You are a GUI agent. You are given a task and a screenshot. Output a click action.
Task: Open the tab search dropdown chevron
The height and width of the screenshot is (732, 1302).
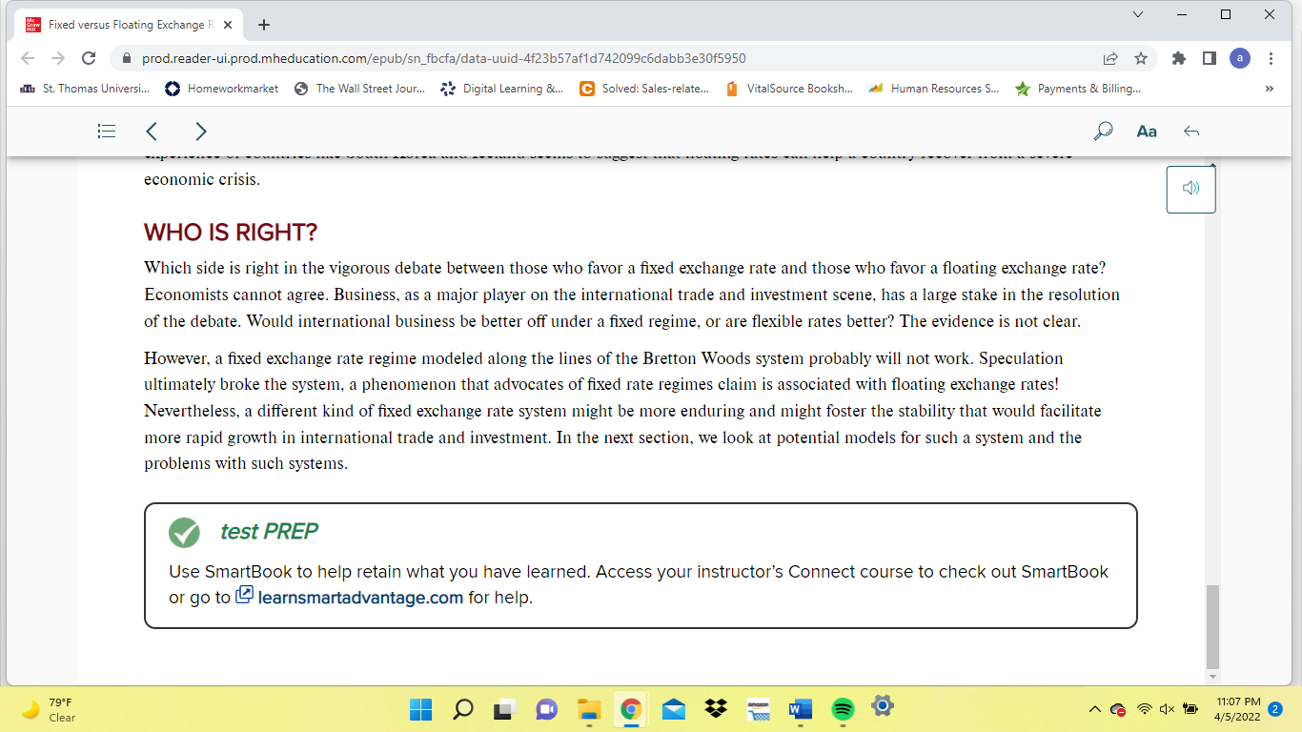pyautogui.click(x=1137, y=14)
